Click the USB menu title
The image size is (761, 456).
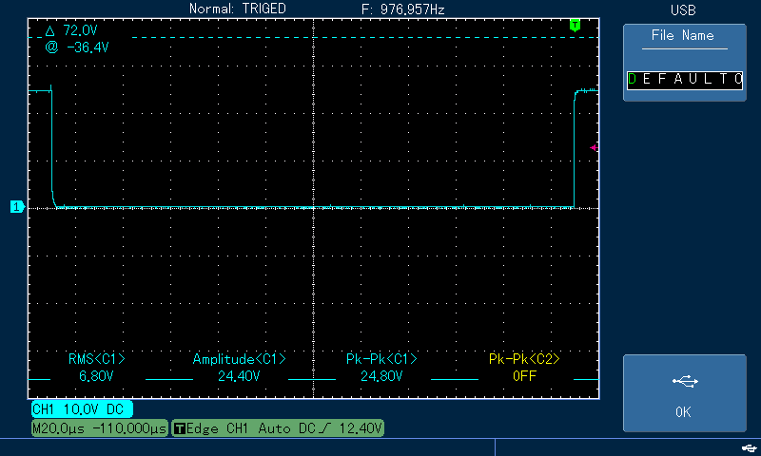click(683, 10)
